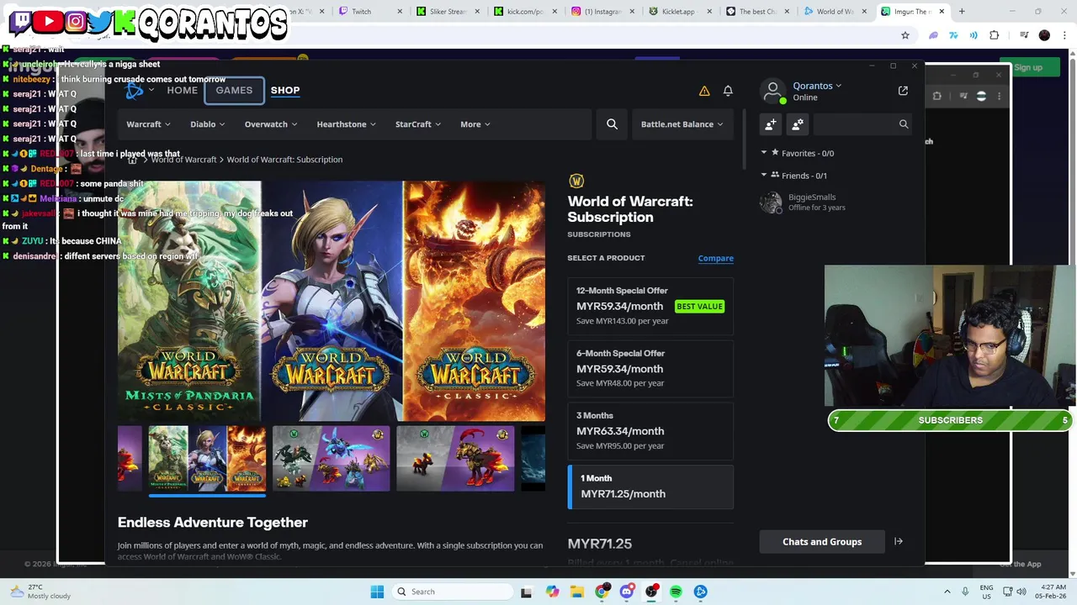Open Battle.net from the taskbar

point(701,592)
